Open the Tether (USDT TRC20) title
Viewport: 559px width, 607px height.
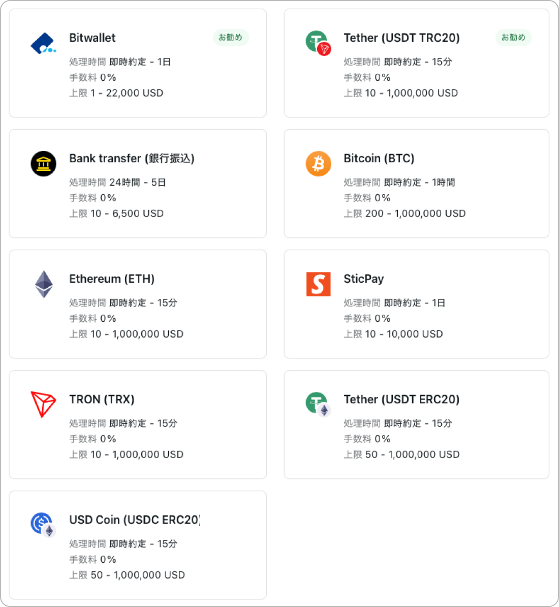click(401, 38)
